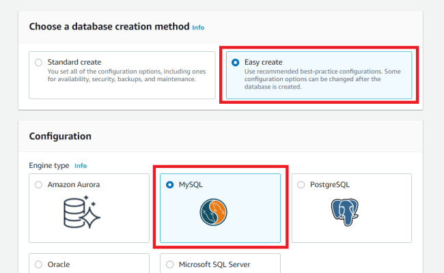Choose the Microsoft SQL Server radio button
This screenshot has height=273, width=444.
point(169,265)
